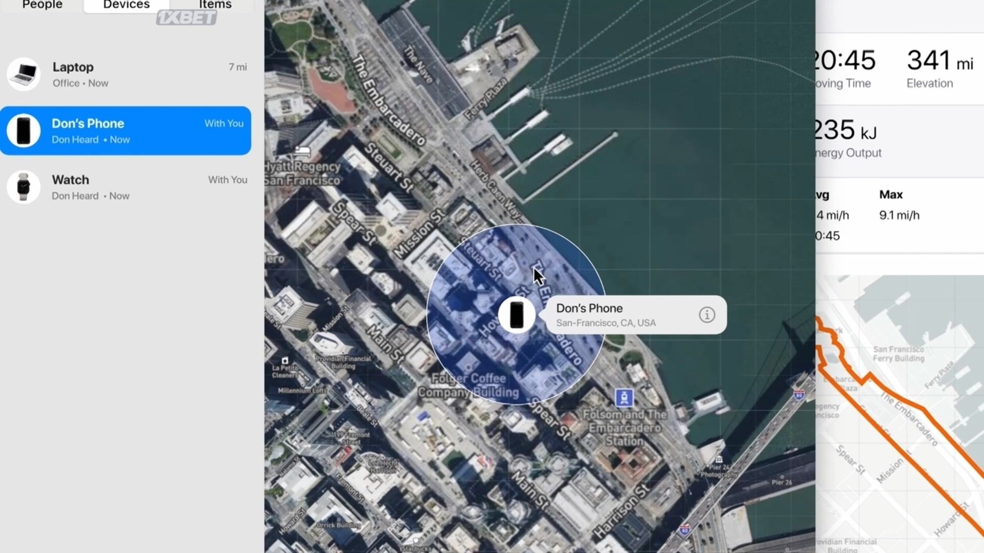Click the 'Don Heard • Now' text under Watch
The height and width of the screenshot is (553, 984).
coord(90,196)
